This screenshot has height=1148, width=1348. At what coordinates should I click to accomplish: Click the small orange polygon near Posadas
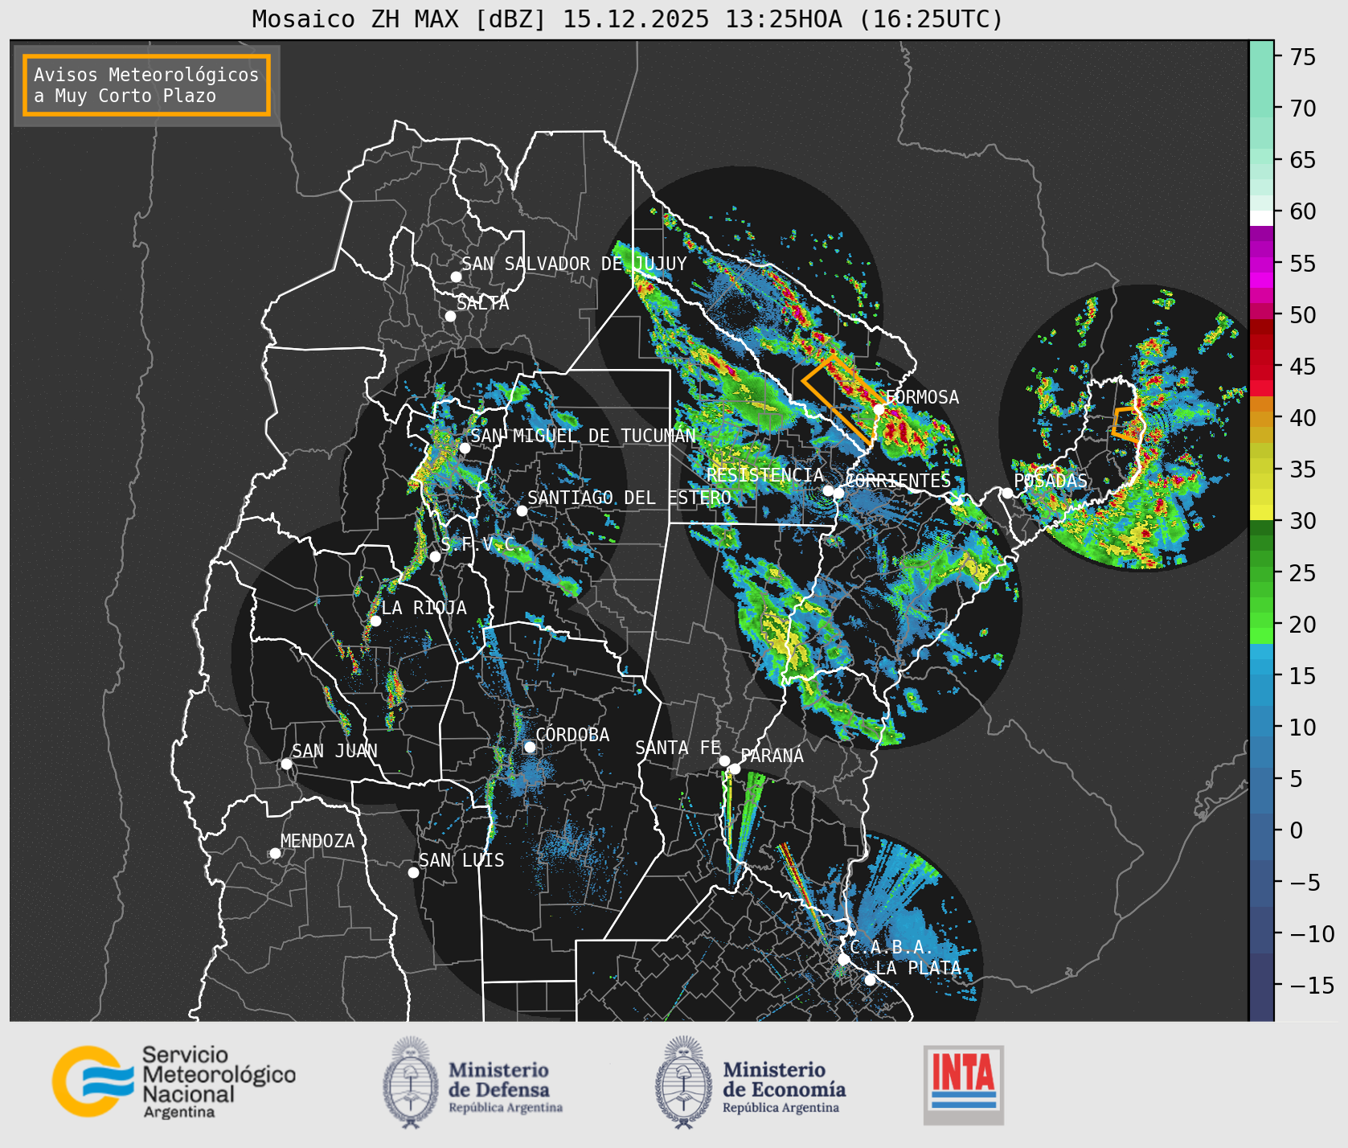point(1127,424)
